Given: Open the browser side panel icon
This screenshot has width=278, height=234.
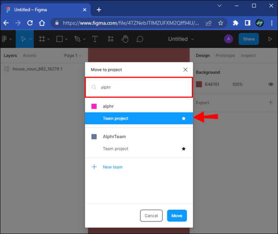Looking at the screenshot, I should coord(247,23).
